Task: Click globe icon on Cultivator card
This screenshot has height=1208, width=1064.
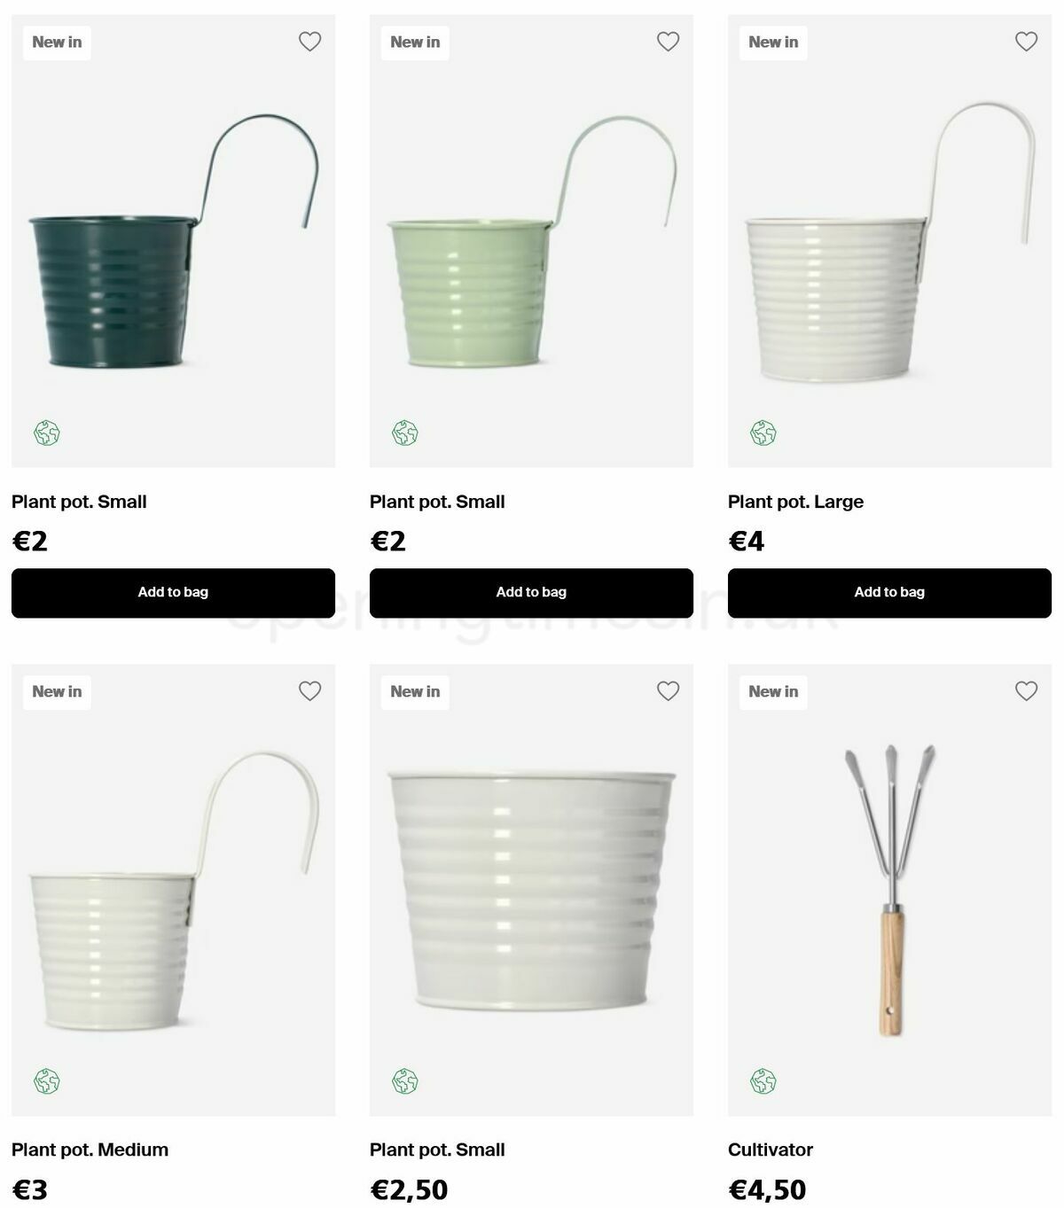Action: [763, 1081]
